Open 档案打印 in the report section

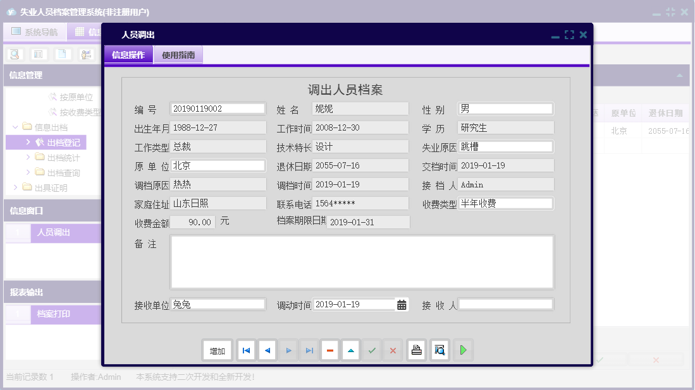pos(55,314)
